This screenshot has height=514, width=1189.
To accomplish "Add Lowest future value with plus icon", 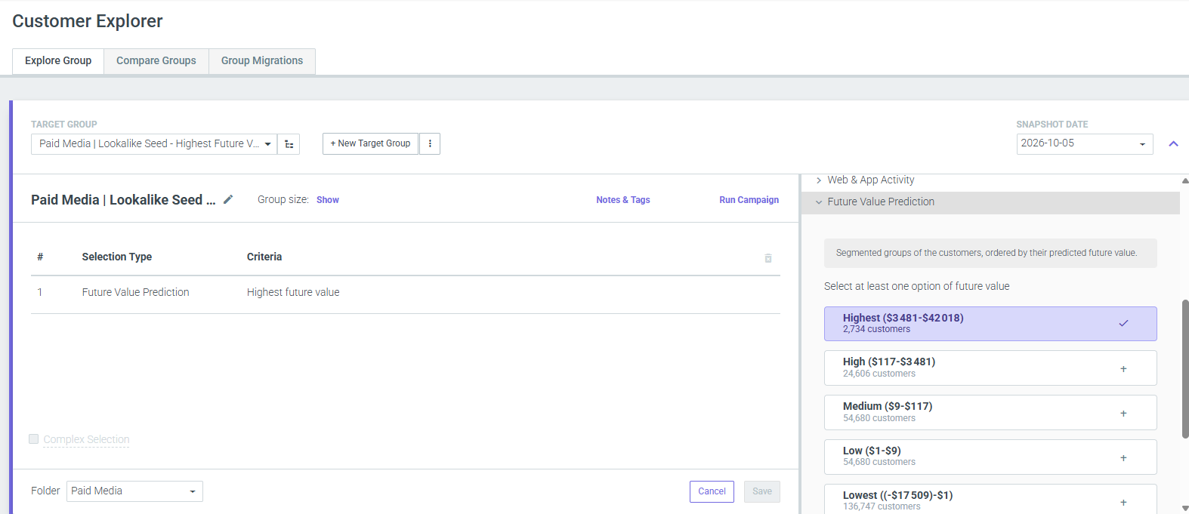I will click(x=1123, y=503).
